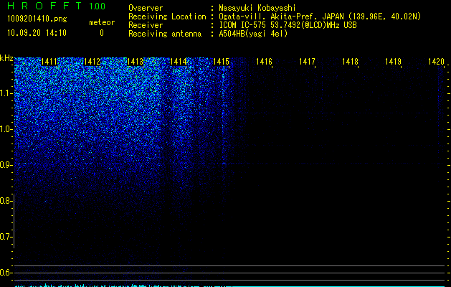
Task: Click the 0.6 kHz frequency label
Action: [6, 273]
